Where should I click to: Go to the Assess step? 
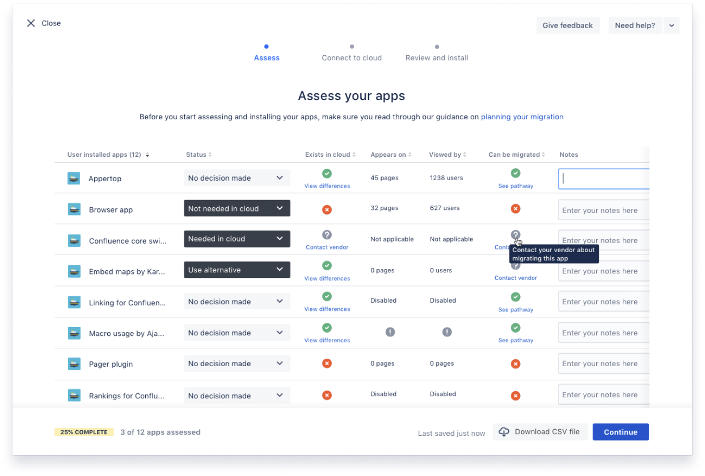coord(267,54)
